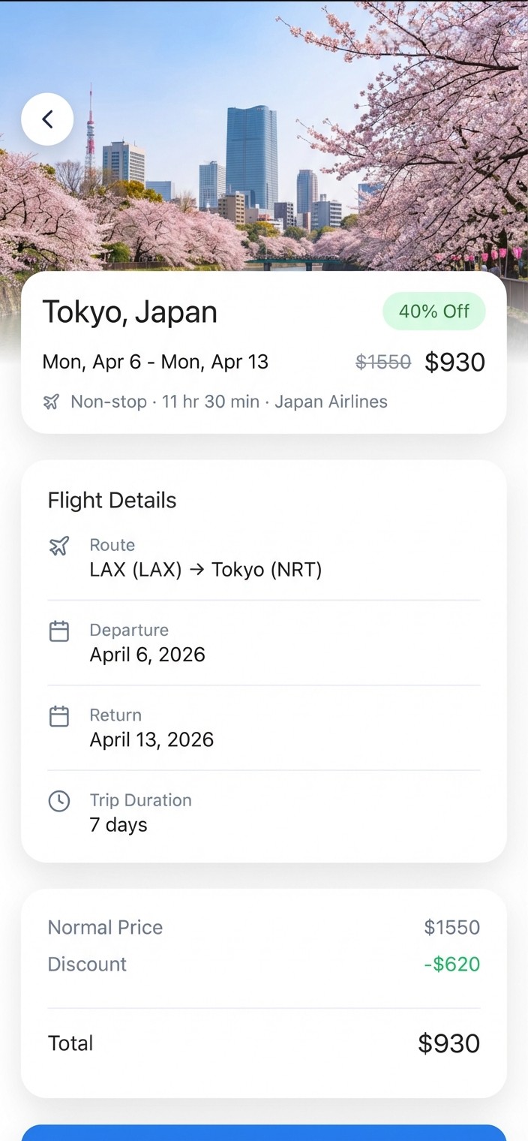Select the April 6, 2026 departure date
This screenshot has height=1141, width=528.
pyautogui.click(x=147, y=655)
